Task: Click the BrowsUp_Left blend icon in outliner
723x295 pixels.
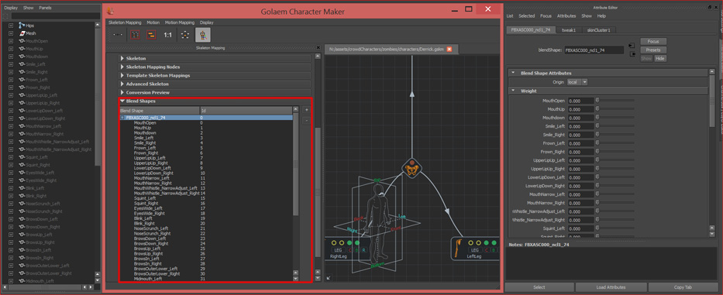Action: pos(22,235)
